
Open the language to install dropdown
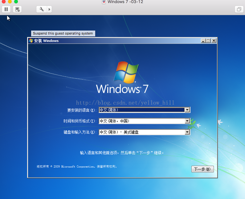coord(187,110)
